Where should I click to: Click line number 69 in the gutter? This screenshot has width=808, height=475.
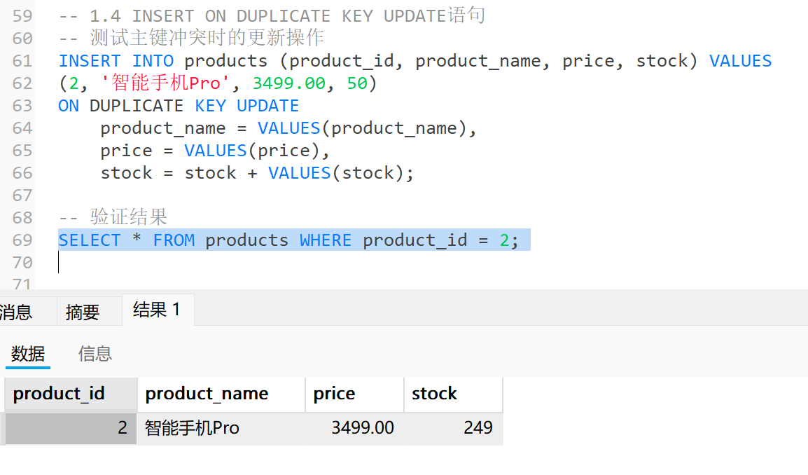23,240
